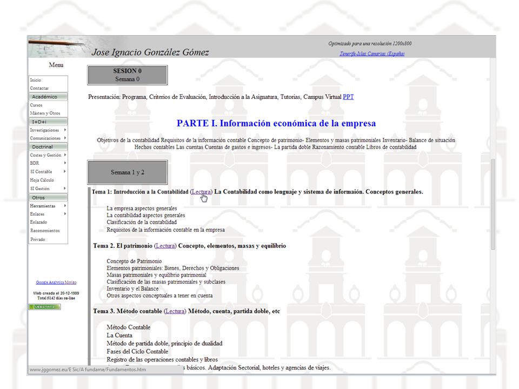Expand the Costes y Gestión submenu arrow
This screenshot has height=389, width=519.
tap(65, 155)
